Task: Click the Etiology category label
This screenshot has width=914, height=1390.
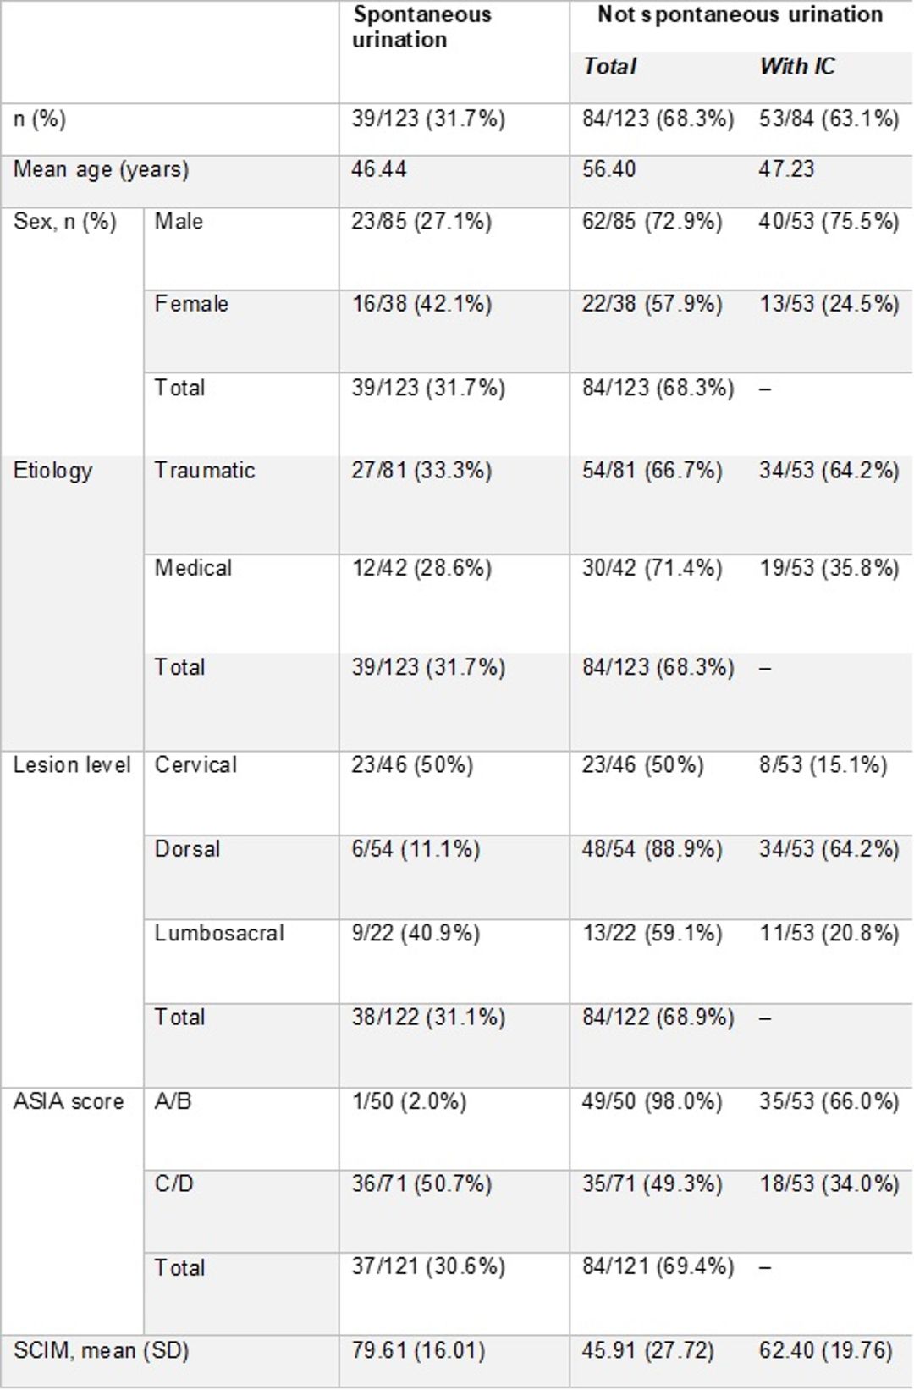Action: pyautogui.click(x=52, y=471)
